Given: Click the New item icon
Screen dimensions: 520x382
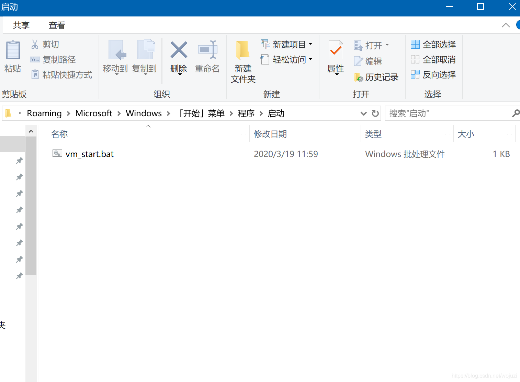Looking at the screenshot, I should tap(265, 44).
